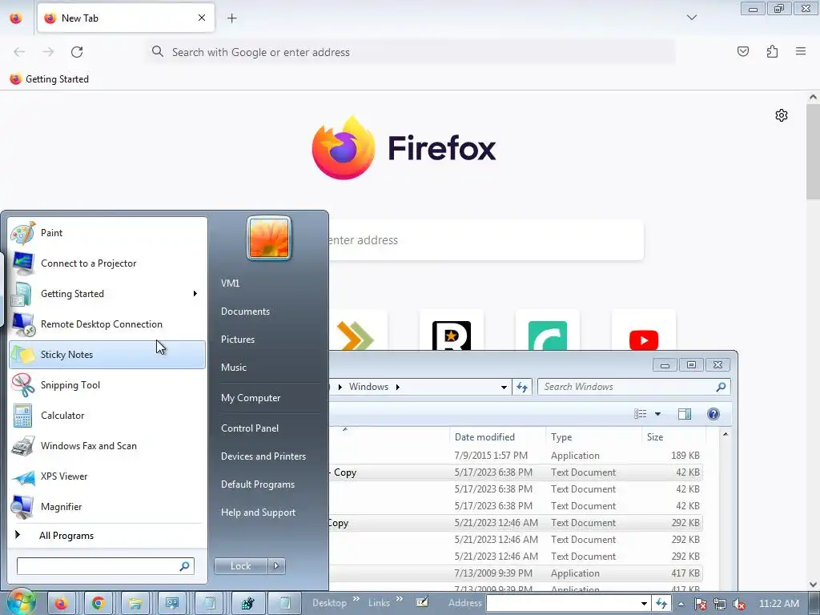Screen dimensions: 820x615
Task: Click the Start menu search magnifier icon
Action: [185, 566]
